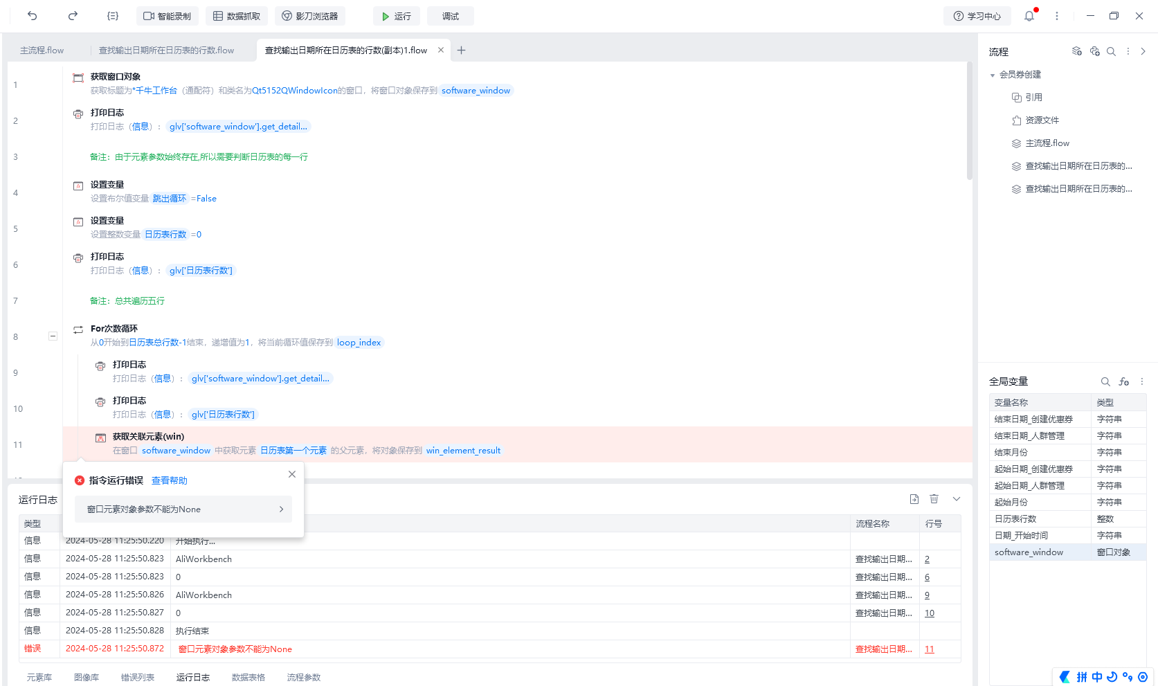Screen dimensions: 1158x686
Task: Export the run log file icon
Action: coord(914,499)
